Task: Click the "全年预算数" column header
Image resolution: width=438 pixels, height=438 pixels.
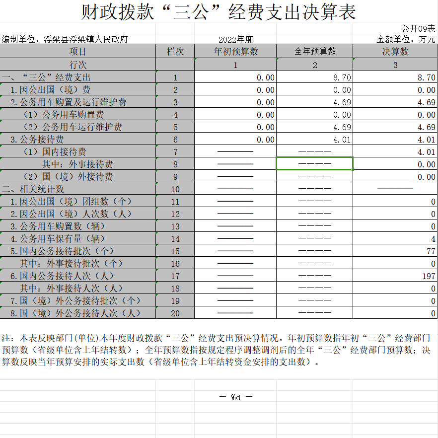Action: point(315,52)
